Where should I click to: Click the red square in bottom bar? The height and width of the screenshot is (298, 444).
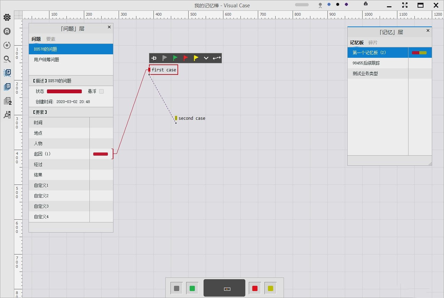(255, 288)
